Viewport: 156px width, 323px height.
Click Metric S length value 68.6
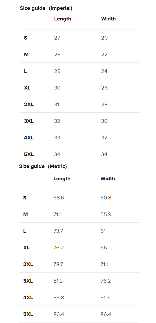point(59,198)
